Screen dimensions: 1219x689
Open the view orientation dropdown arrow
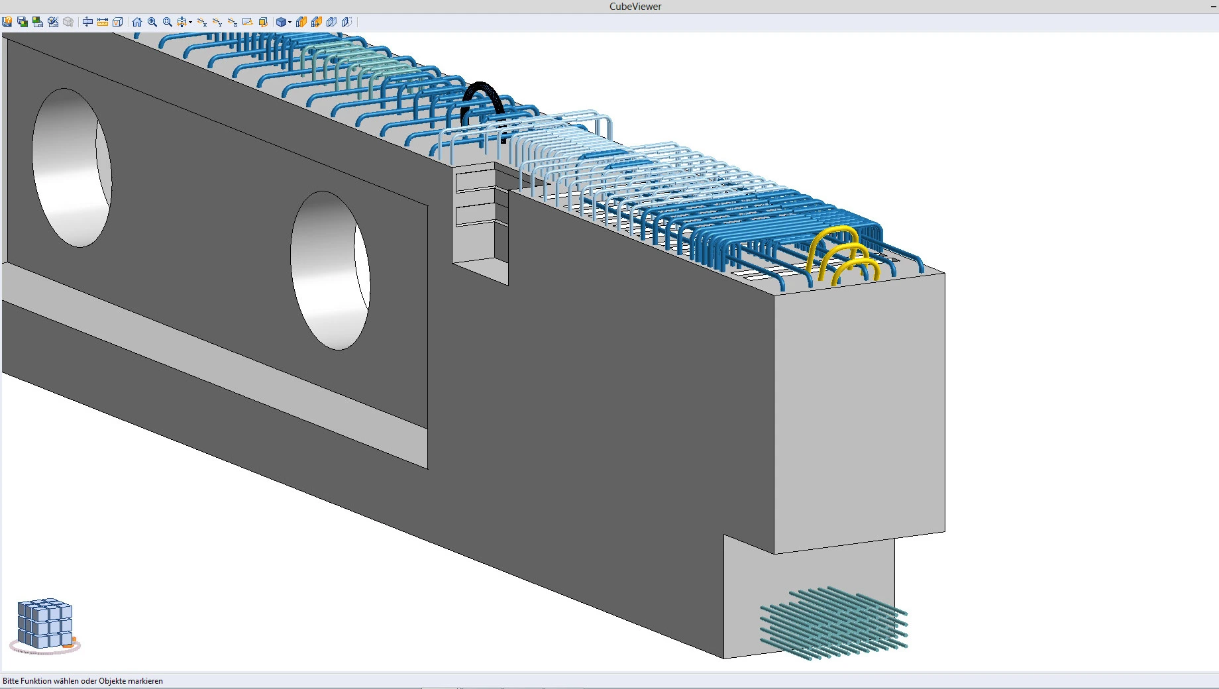point(191,22)
